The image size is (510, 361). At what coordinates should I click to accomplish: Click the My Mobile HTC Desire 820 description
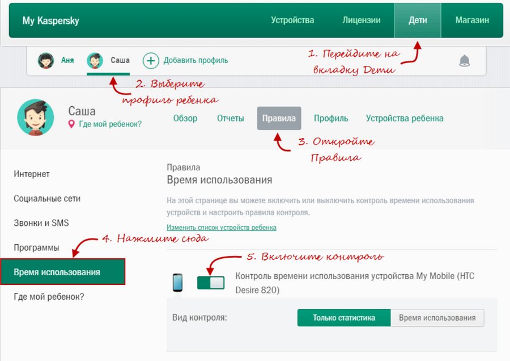tap(355, 283)
